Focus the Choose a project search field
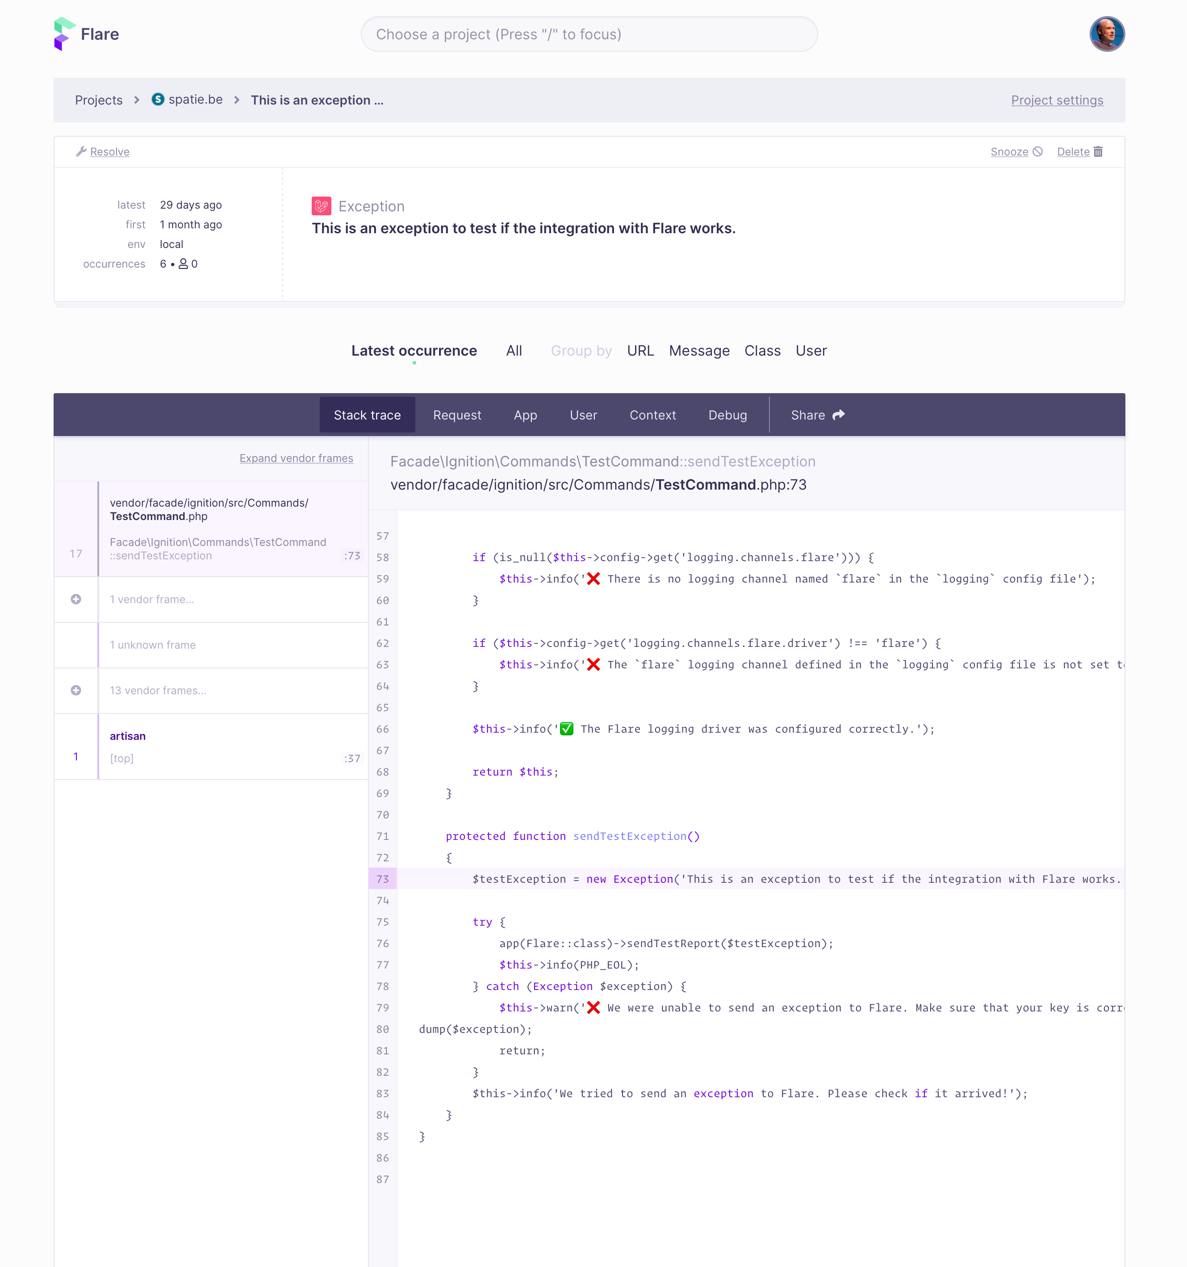Screen dimensions: 1187x1267 (x=589, y=34)
